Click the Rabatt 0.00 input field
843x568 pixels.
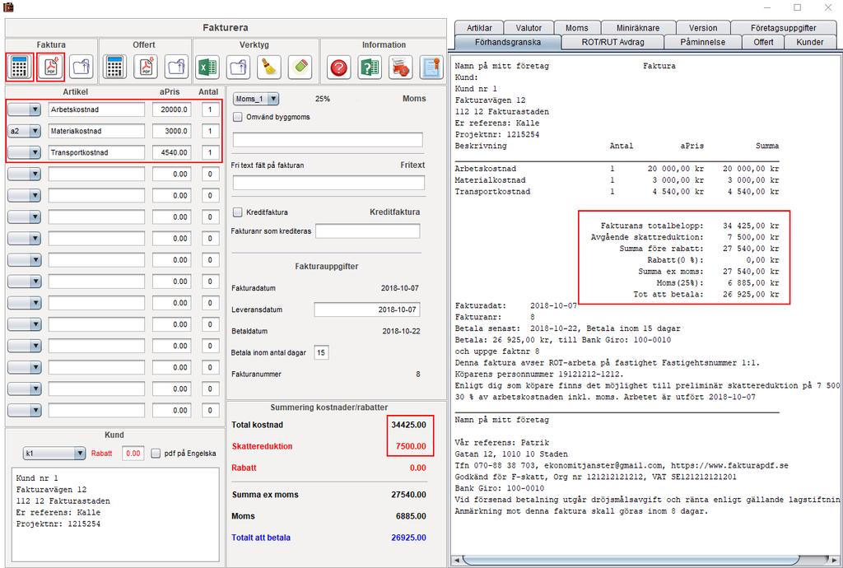(x=133, y=454)
